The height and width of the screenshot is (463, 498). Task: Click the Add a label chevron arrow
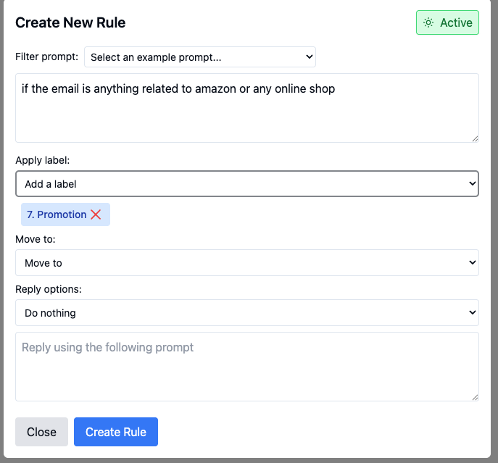tap(473, 183)
